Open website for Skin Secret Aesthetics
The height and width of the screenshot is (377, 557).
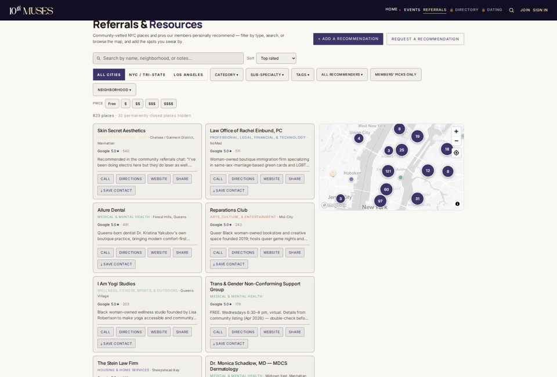pyautogui.click(x=159, y=179)
